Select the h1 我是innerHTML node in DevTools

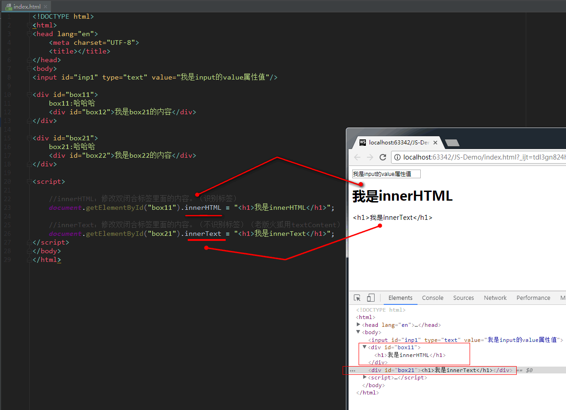coord(410,355)
